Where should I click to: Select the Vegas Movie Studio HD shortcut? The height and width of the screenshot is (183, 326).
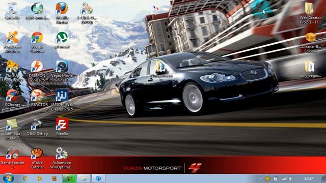coord(62,71)
